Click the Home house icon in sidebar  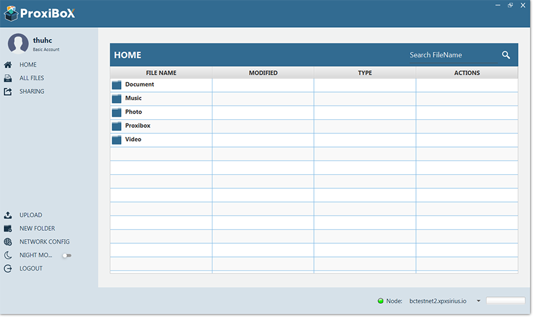[8, 65]
